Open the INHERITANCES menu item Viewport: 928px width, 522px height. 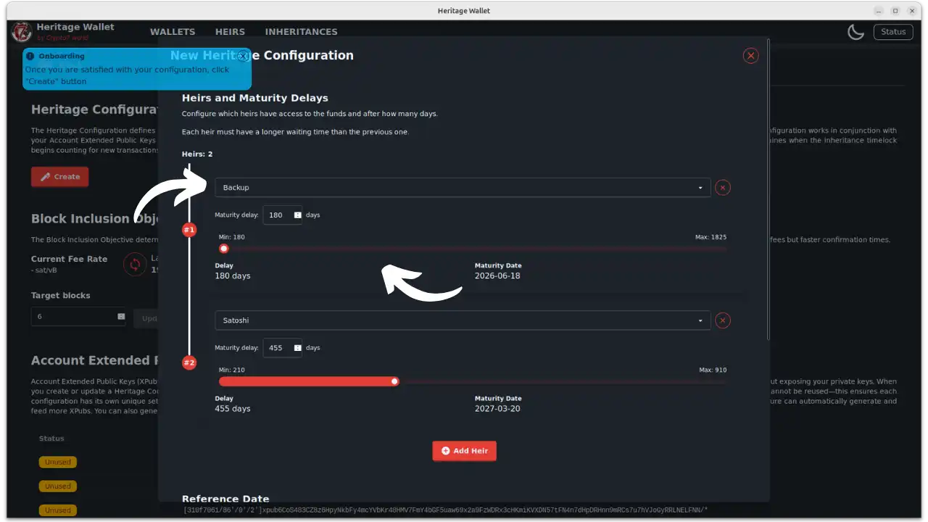(301, 31)
